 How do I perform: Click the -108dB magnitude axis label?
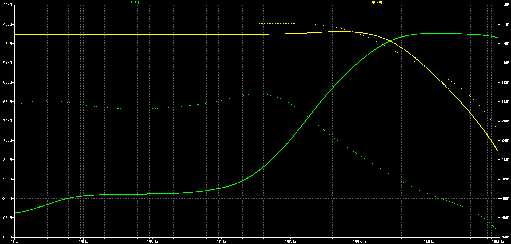click(6, 237)
